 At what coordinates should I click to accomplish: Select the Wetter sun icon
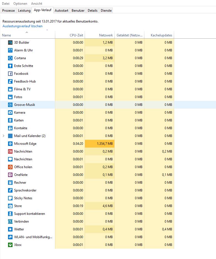pos(10,229)
